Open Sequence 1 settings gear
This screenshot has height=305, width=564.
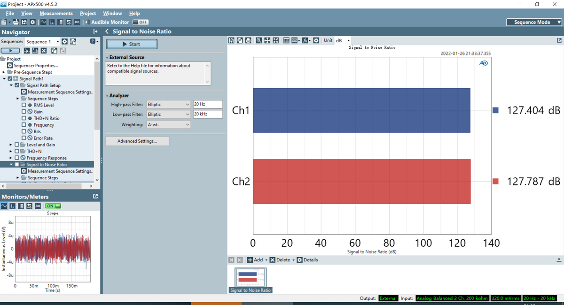(64, 42)
